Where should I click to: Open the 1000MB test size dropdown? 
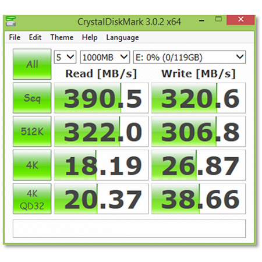pos(105,57)
